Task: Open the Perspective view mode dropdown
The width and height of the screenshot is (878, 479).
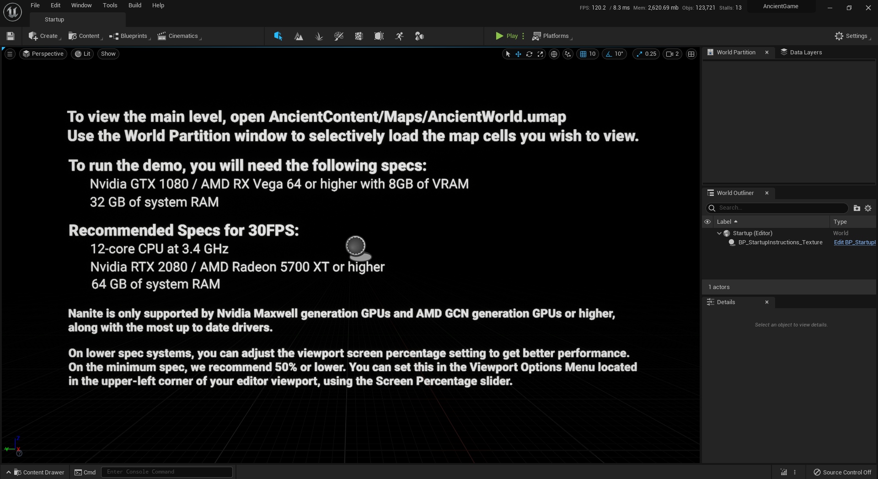Action: 43,54
